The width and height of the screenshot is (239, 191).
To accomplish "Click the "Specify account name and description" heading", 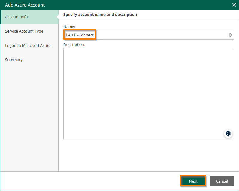I will click(x=100, y=14).
